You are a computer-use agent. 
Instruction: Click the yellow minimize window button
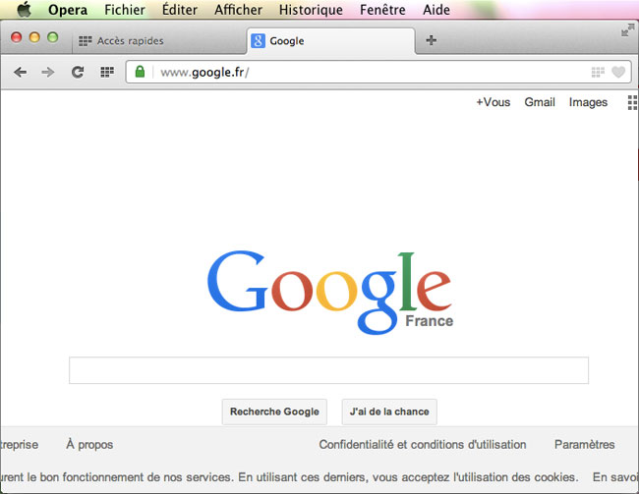click(34, 37)
